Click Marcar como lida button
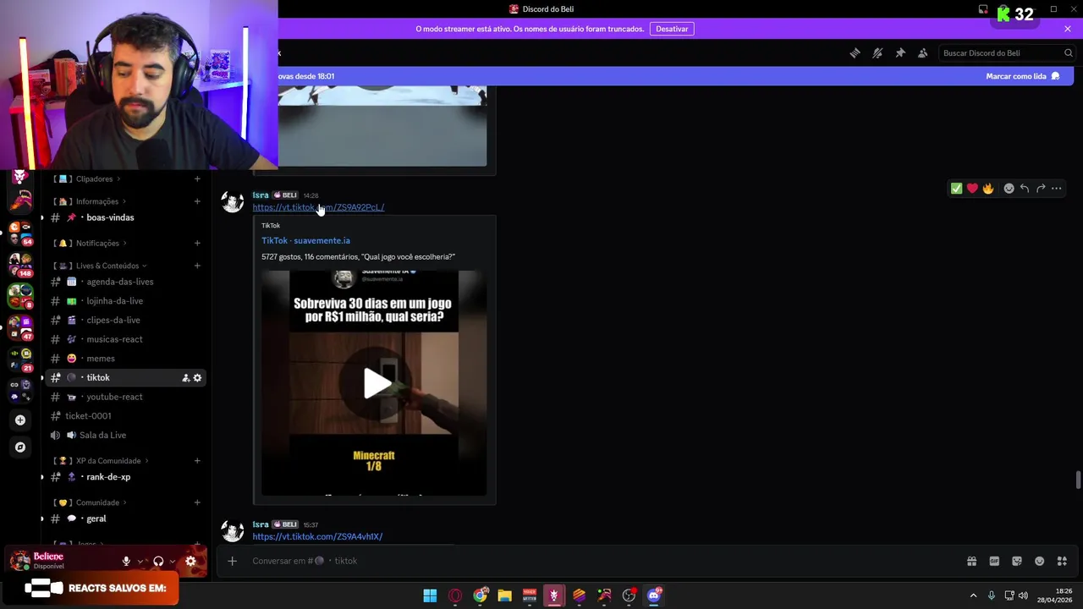 pyautogui.click(x=1022, y=76)
